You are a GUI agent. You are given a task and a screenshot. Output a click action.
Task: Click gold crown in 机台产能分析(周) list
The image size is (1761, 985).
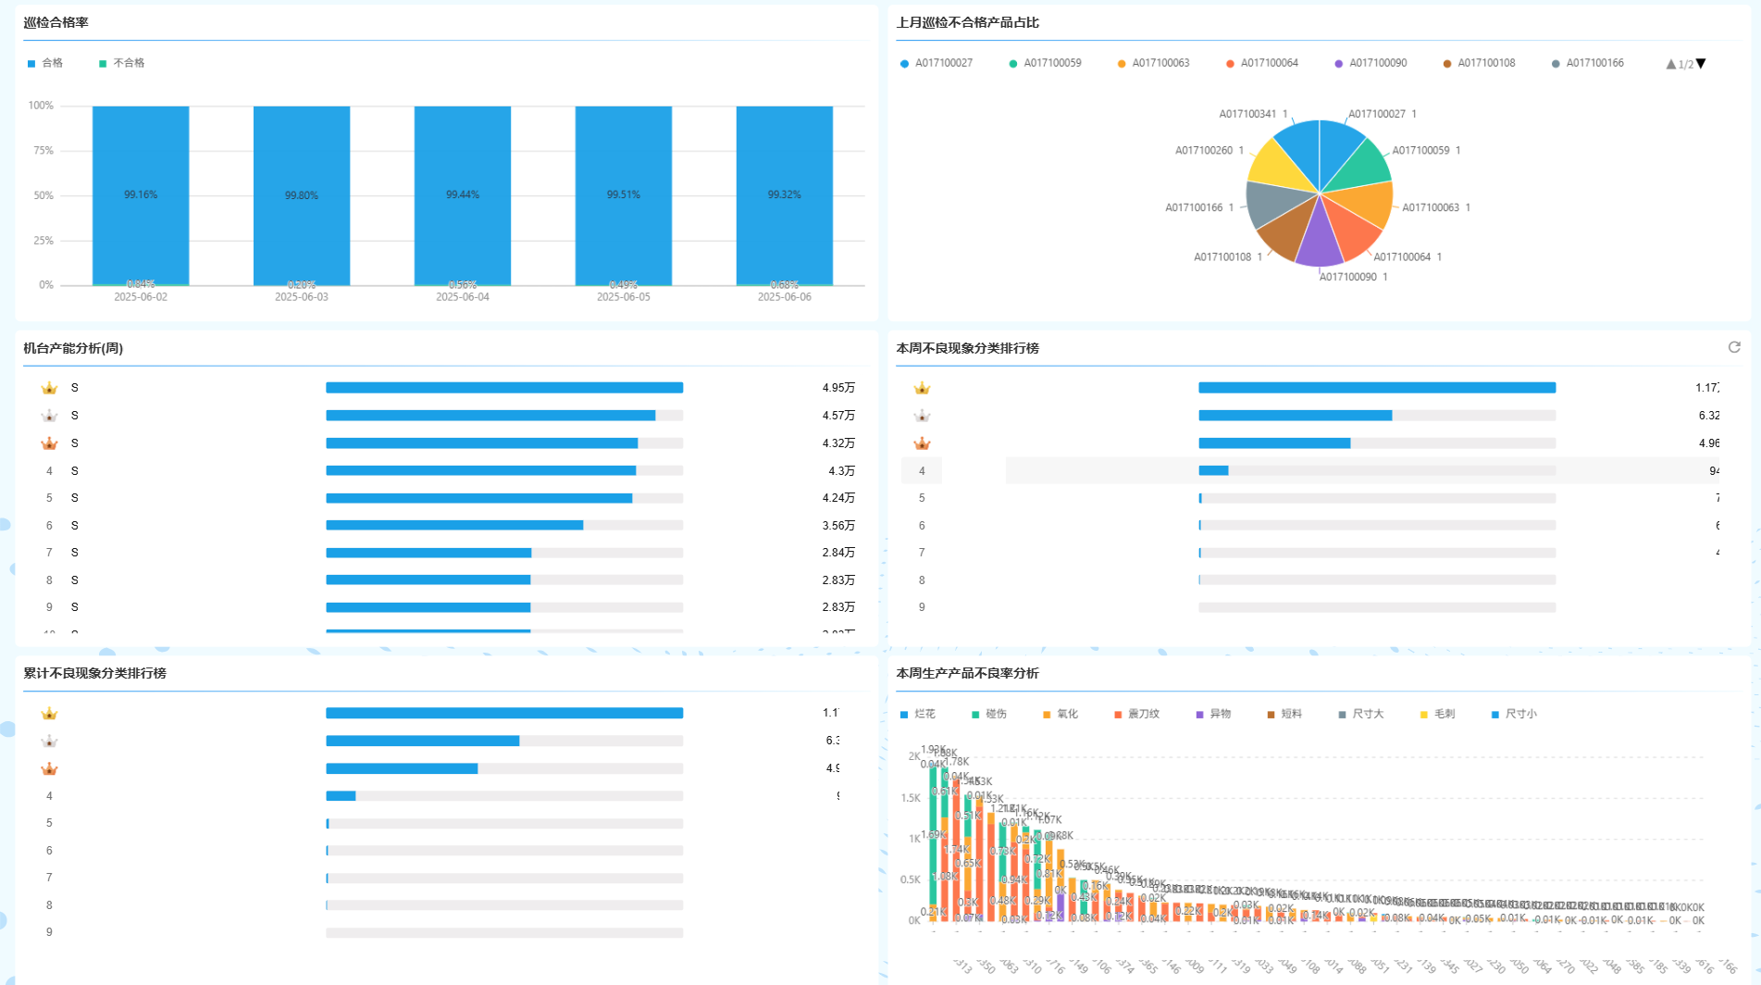[49, 388]
